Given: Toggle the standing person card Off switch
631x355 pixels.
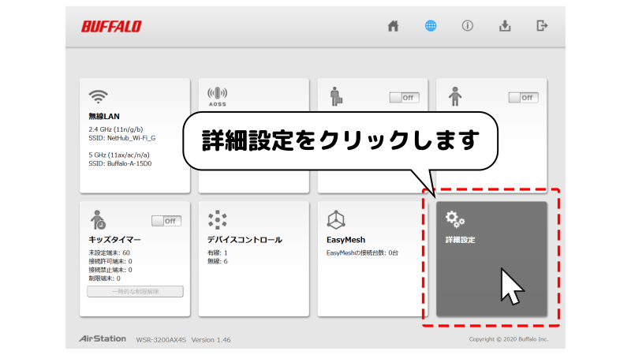Looking at the screenshot, I should (523, 97).
